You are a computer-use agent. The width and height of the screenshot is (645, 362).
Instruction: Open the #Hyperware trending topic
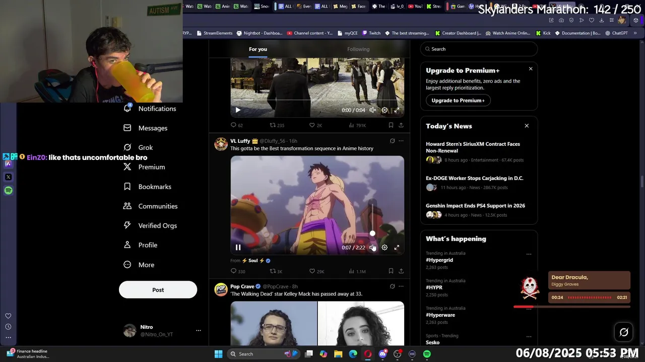pyautogui.click(x=440, y=315)
